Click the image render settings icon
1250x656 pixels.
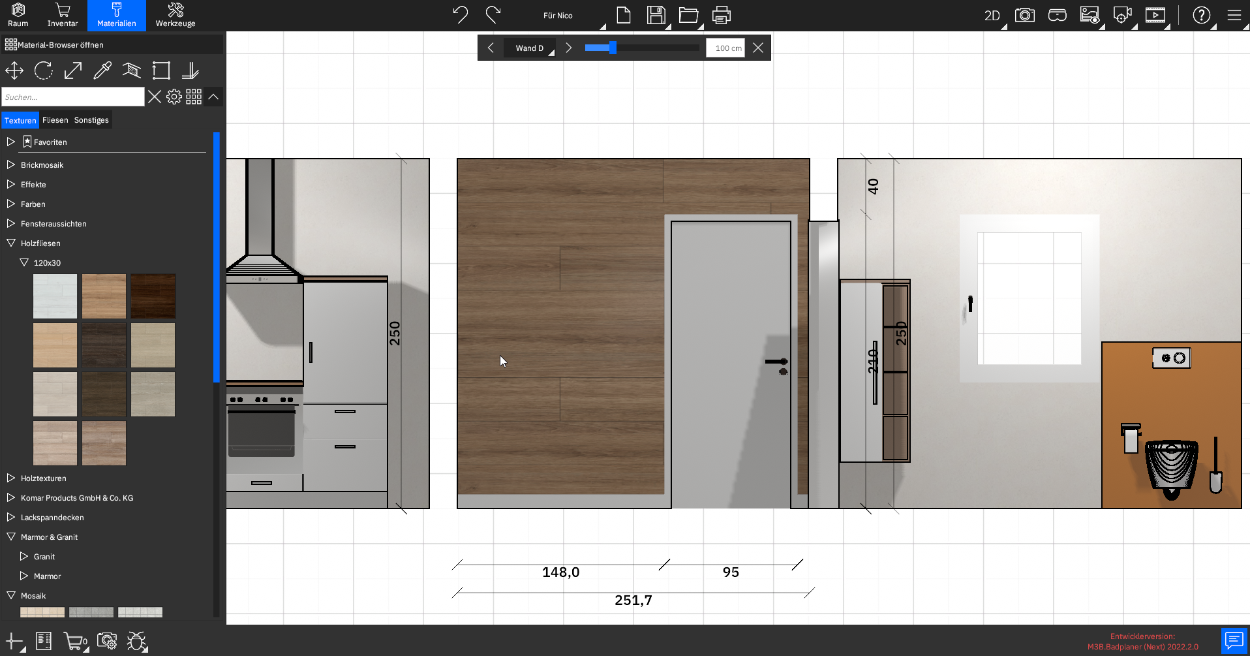tap(1090, 15)
